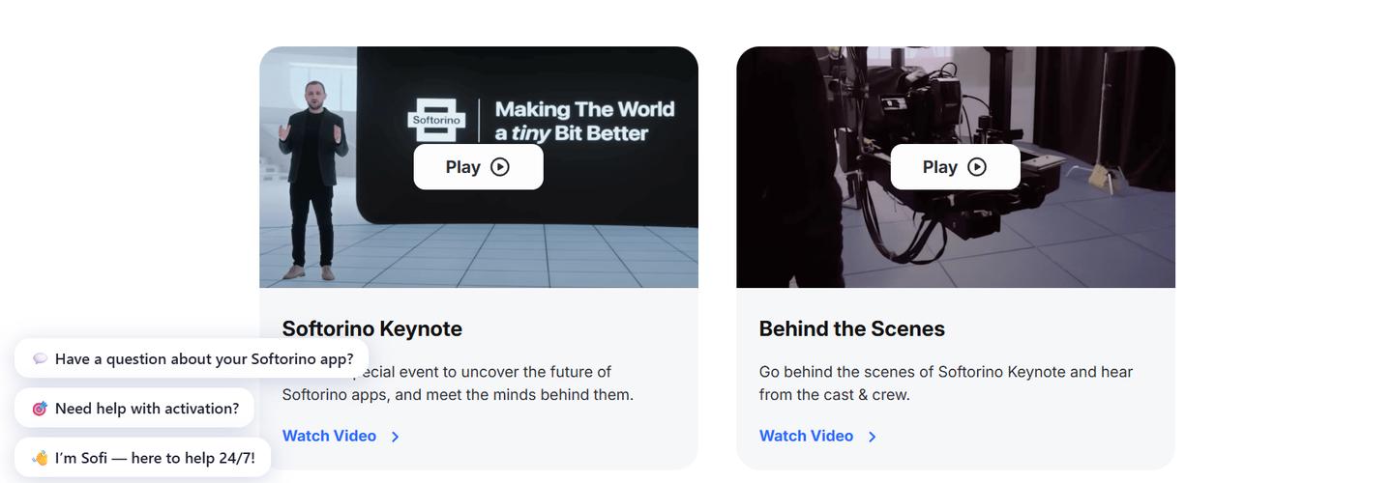Click the waving hand icon beside Sofi greeting

pyautogui.click(x=40, y=458)
